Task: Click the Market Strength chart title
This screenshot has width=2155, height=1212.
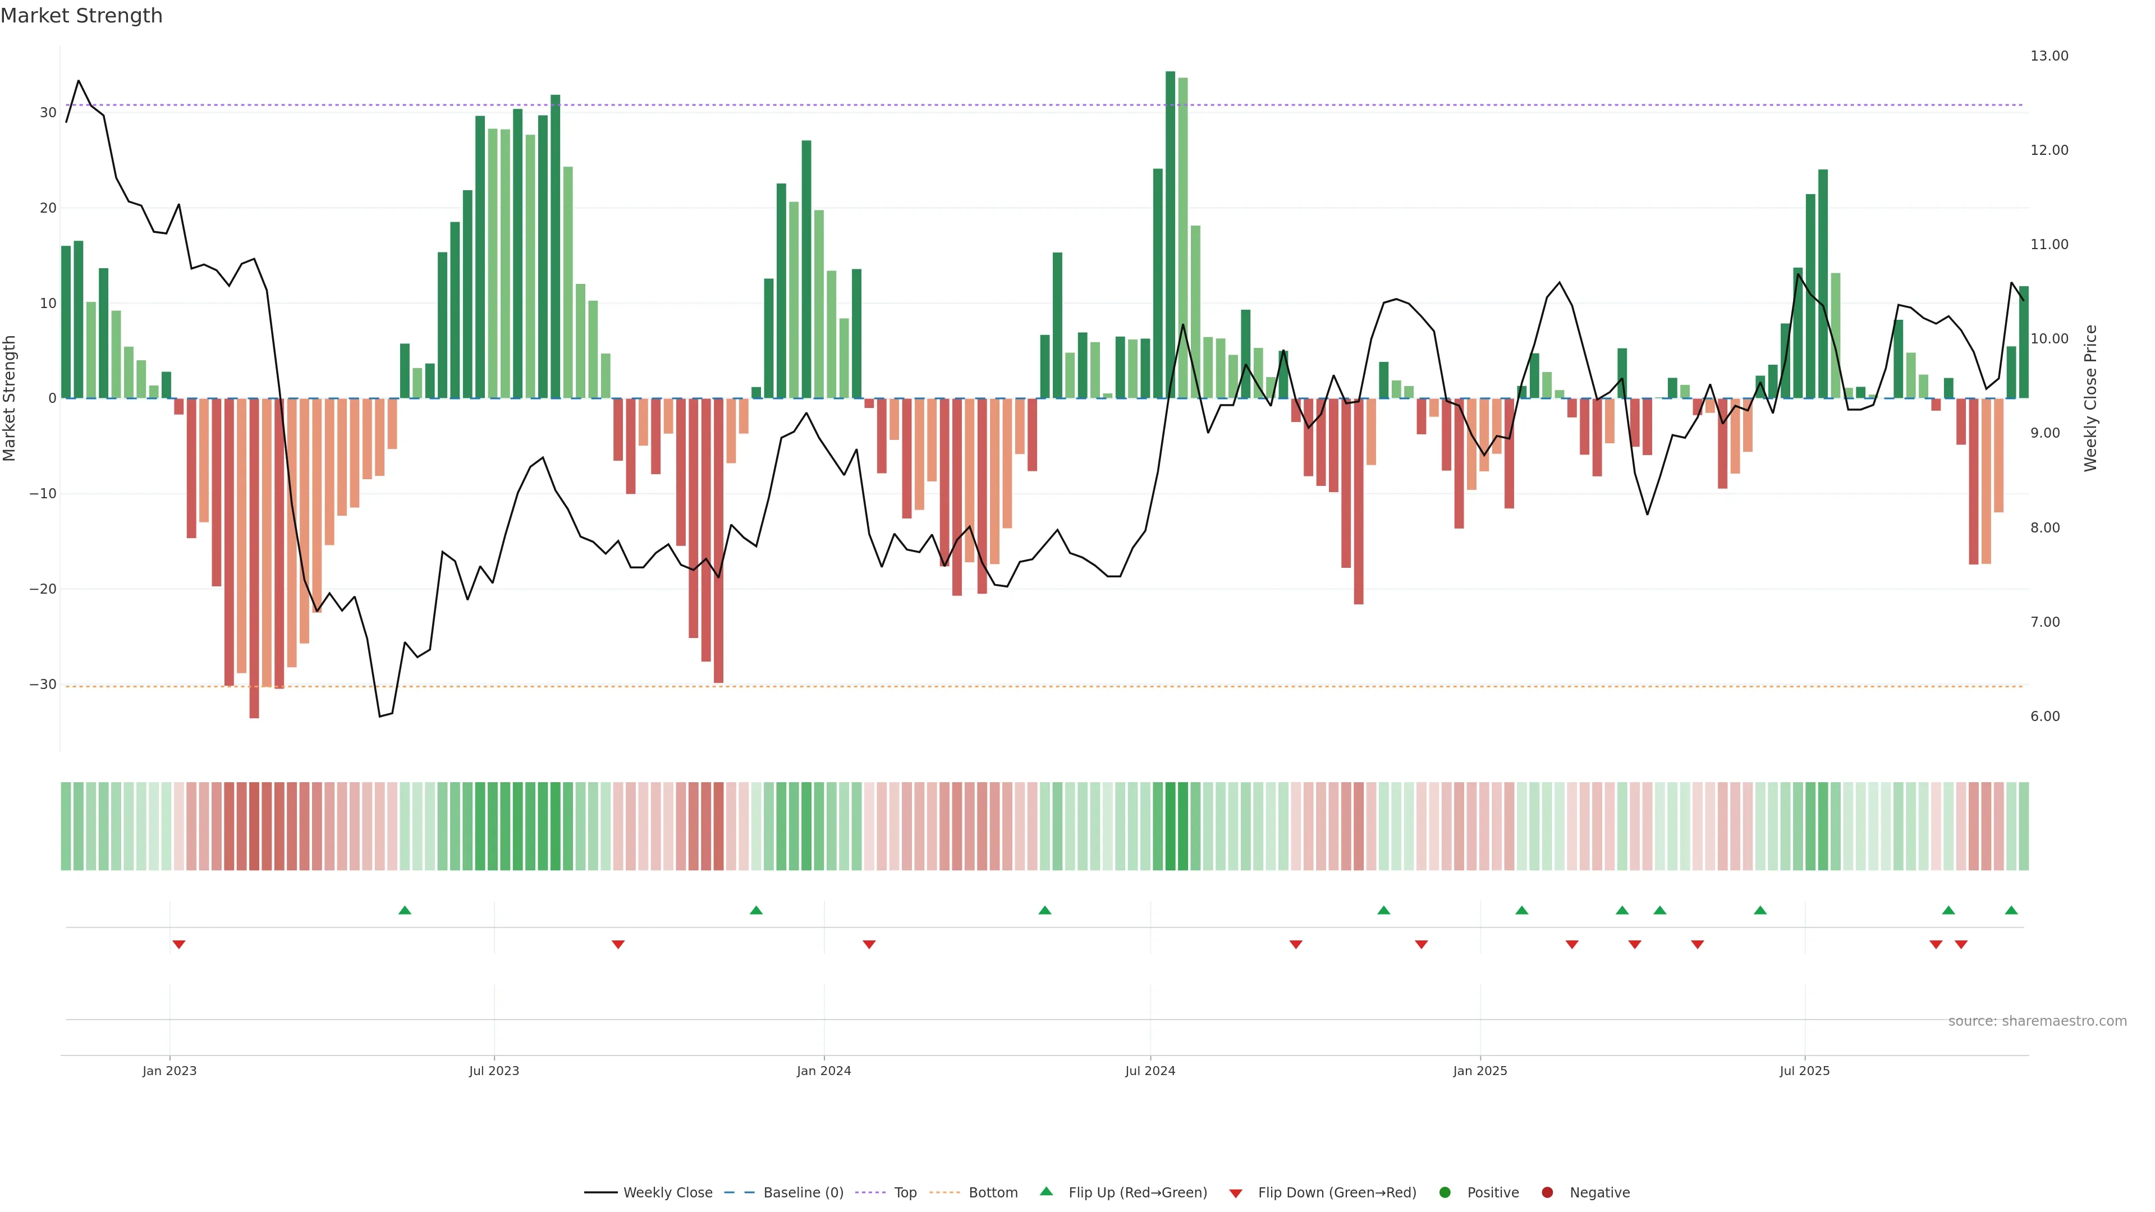Action: pyautogui.click(x=81, y=16)
